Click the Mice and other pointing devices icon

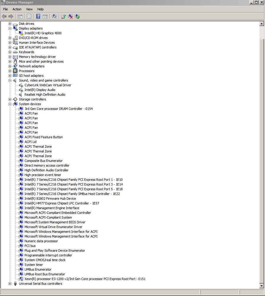click(15, 61)
